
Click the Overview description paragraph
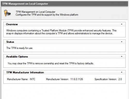(x=61, y=32)
